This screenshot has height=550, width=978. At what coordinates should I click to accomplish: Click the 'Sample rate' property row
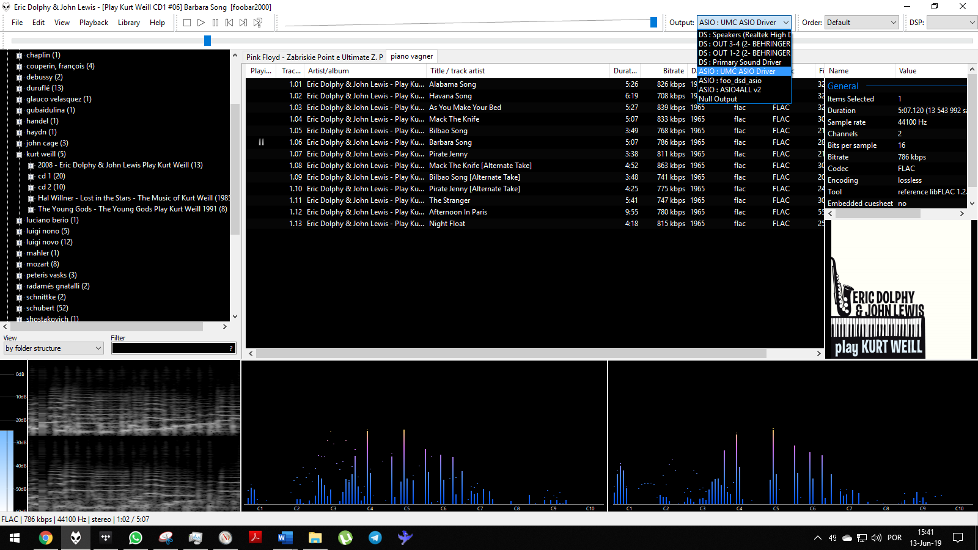point(897,122)
